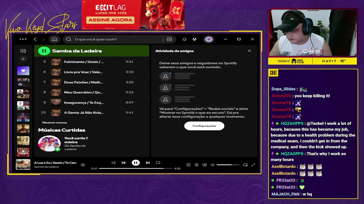364x204 pixels.
Task: Open sidebar playlist just above bottom one
Action: tap(23, 141)
